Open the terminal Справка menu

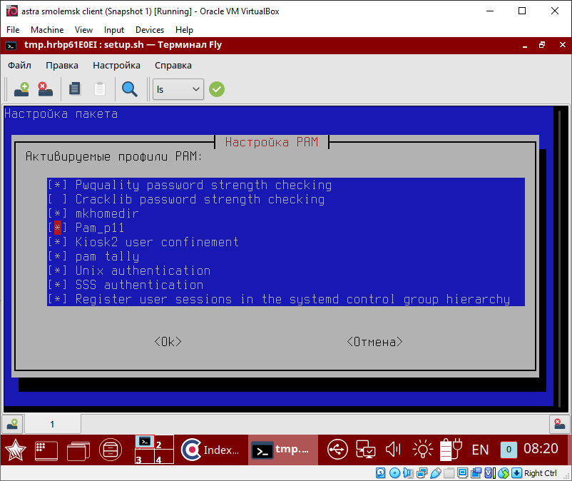tap(173, 66)
